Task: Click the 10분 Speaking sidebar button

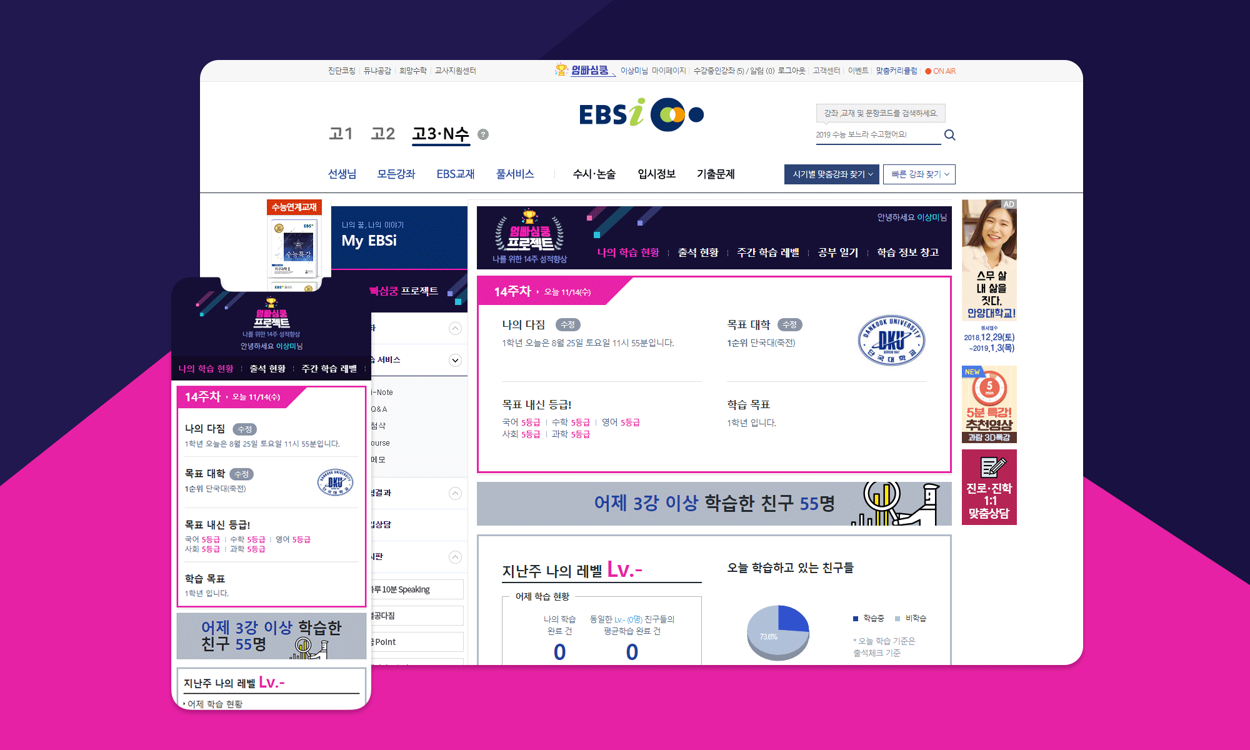Action: point(417,589)
